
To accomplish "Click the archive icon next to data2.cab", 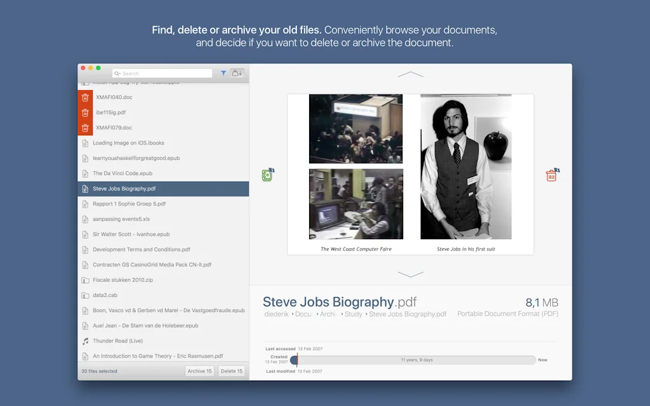I will [x=85, y=296].
